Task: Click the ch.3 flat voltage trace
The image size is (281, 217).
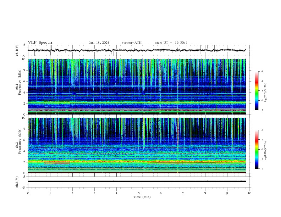Action: 137,182
